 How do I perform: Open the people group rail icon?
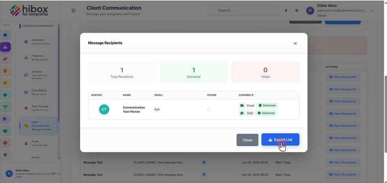click(x=5, y=131)
